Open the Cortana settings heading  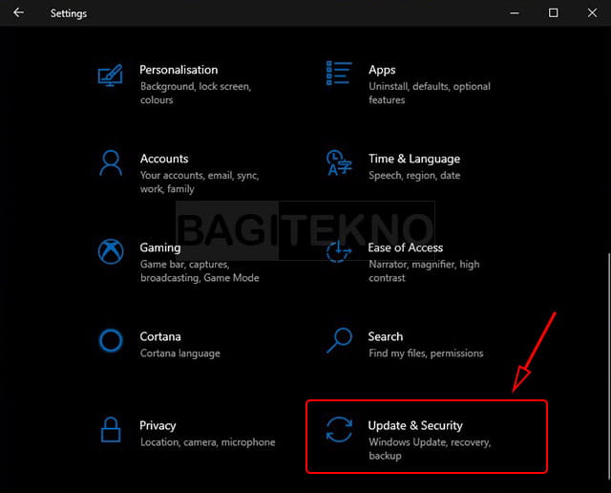pos(160,336)
